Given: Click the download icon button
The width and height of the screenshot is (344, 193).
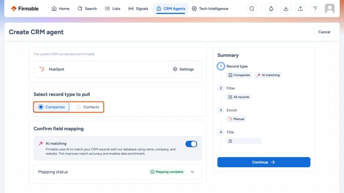Looking at the screenshot, I should (x=285, y=9).
